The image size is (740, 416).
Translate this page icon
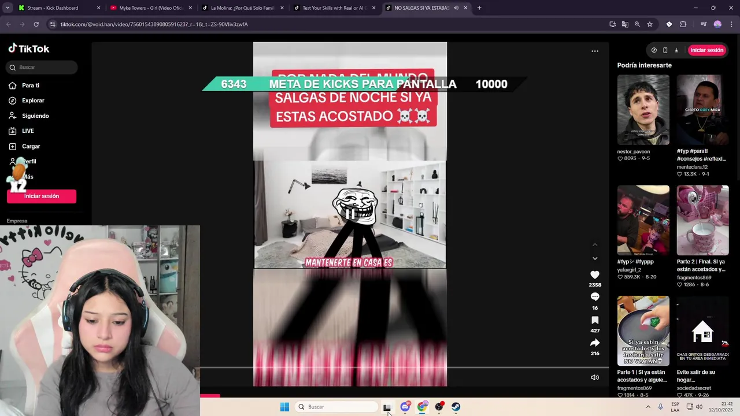[x=625, y=24]
